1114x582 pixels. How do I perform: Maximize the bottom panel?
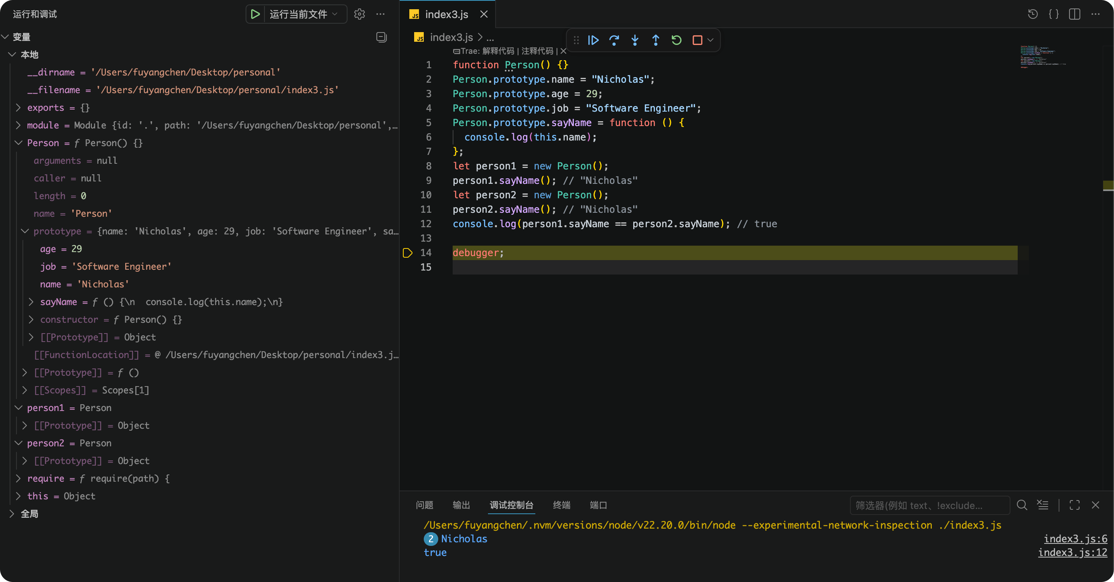point(1075,505)
